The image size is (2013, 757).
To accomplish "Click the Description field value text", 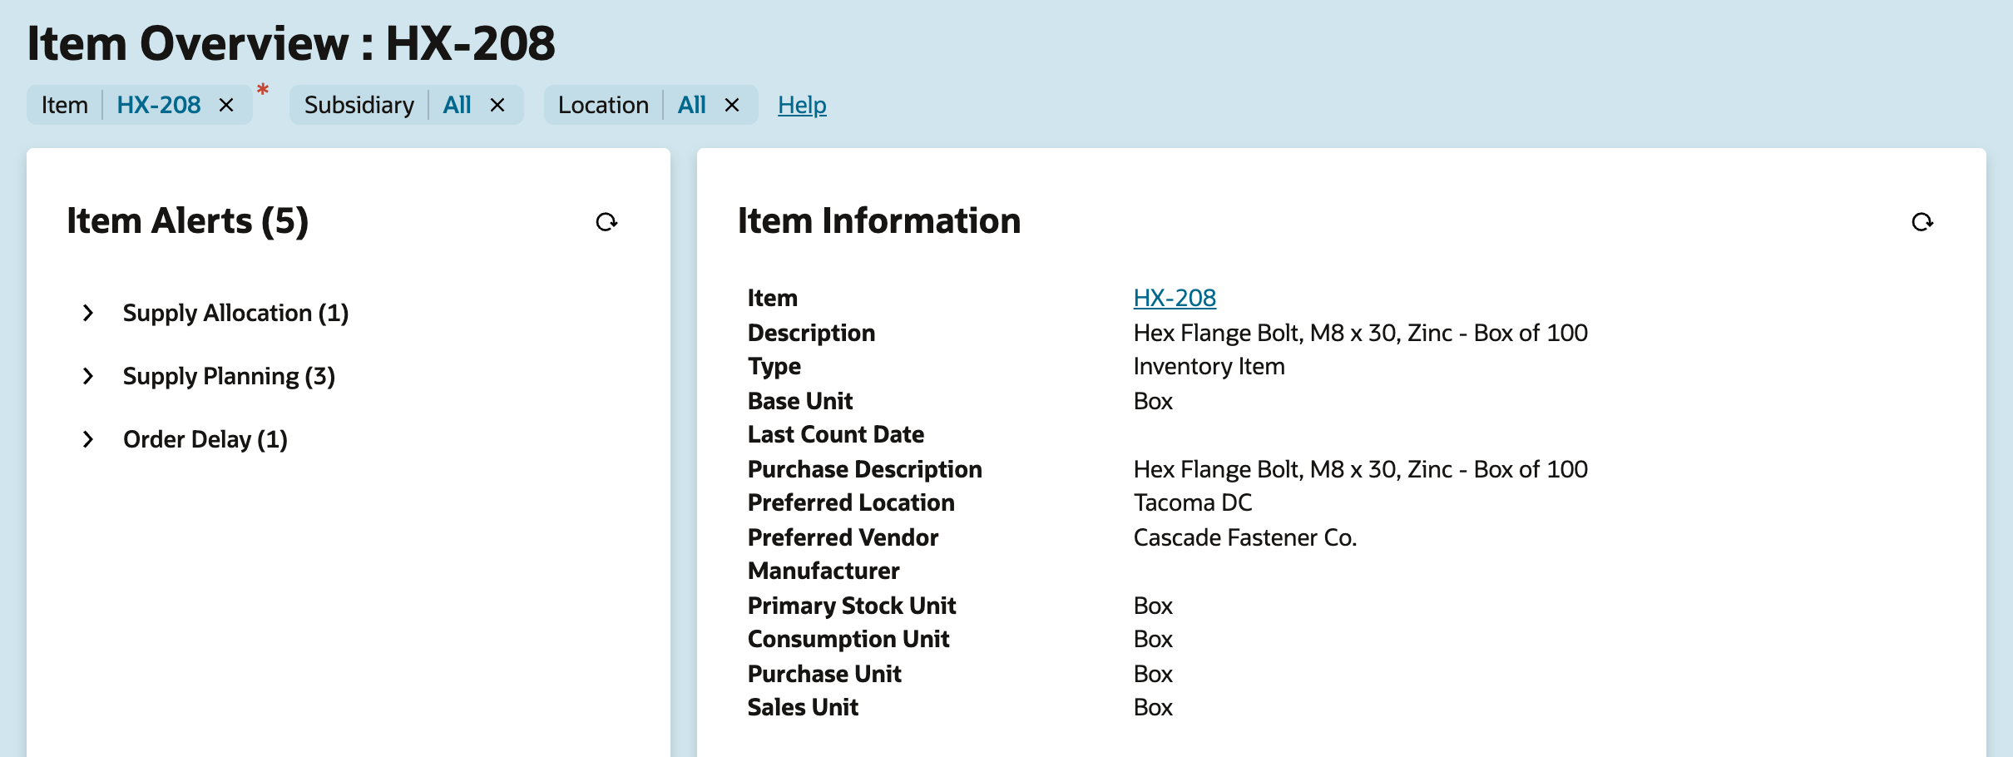I will click(x=1360, y=333).
